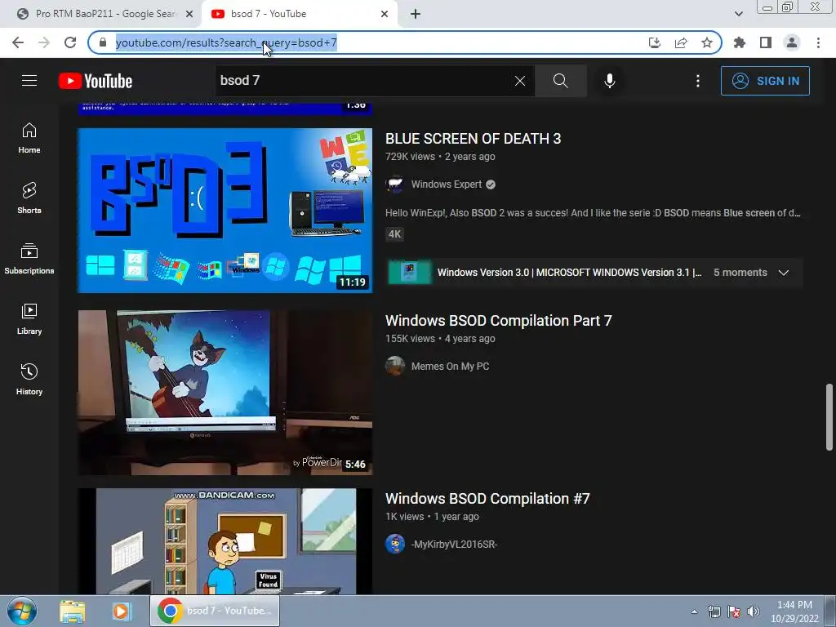Image resolution: width=836 pixels, height=627 pixels.
Task: Open the BLUE SCREEN OF DEATH 3 title
Action: point(473,139)
